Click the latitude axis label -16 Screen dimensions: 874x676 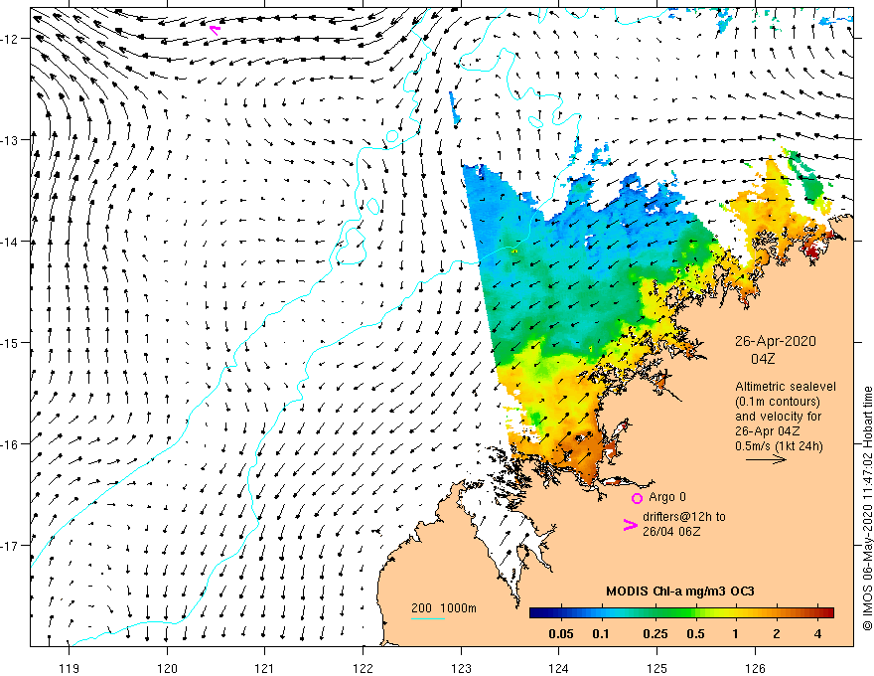[9, 444]
